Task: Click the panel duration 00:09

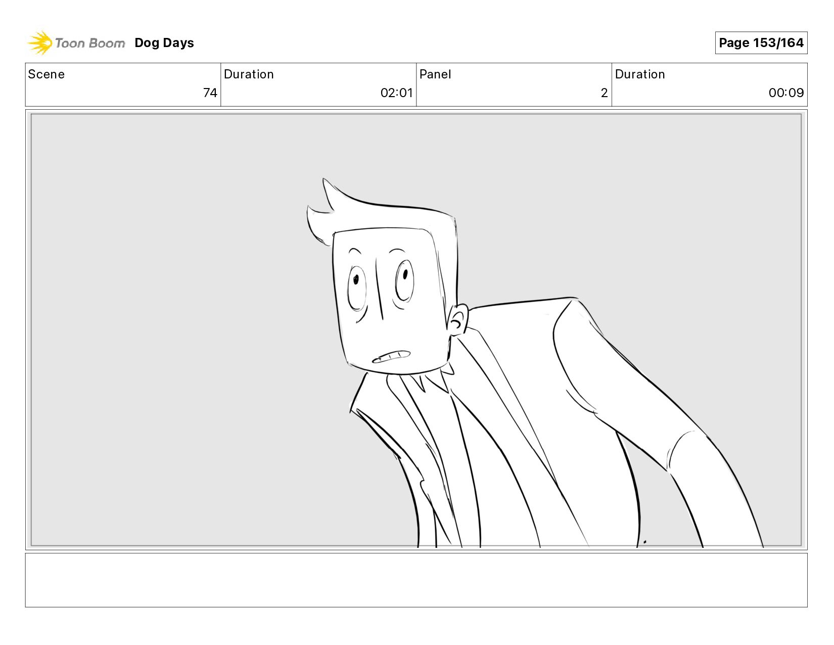Action: [786, 93]
